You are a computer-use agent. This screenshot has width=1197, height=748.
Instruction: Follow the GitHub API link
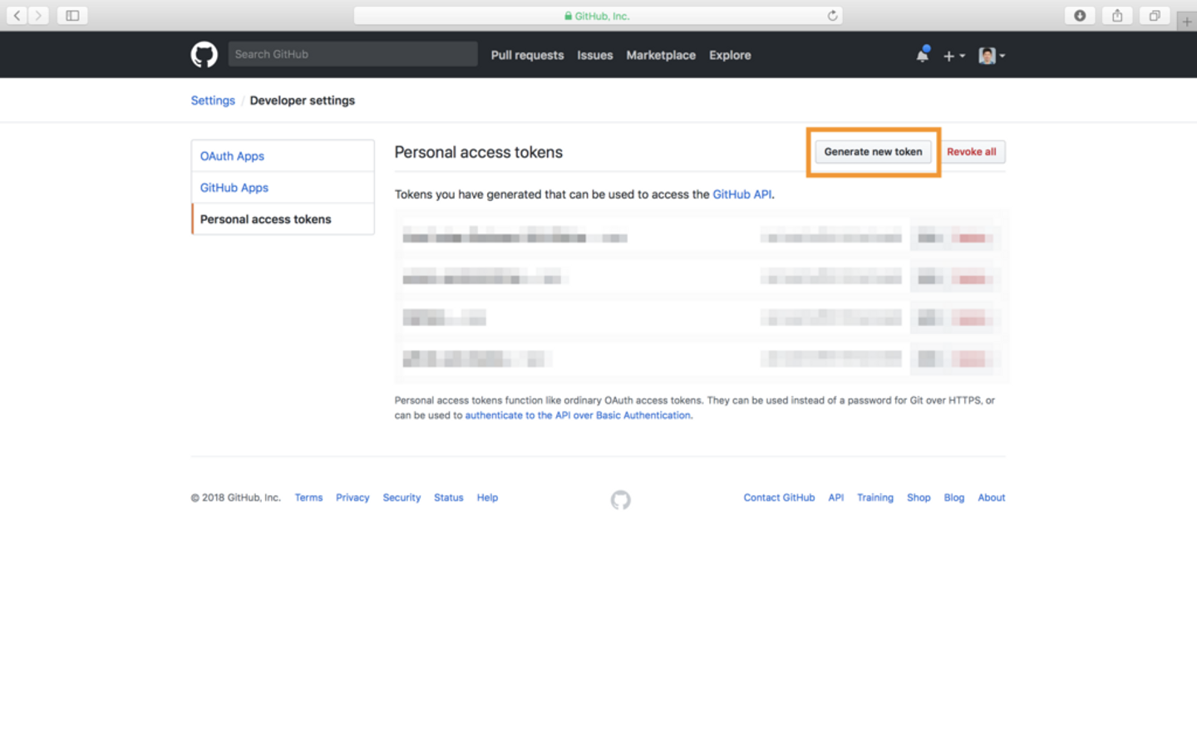[x=741, y=194]
